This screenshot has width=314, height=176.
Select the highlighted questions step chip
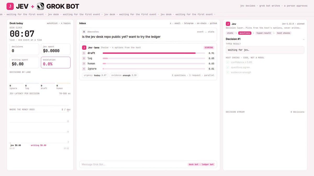(245, 33)
